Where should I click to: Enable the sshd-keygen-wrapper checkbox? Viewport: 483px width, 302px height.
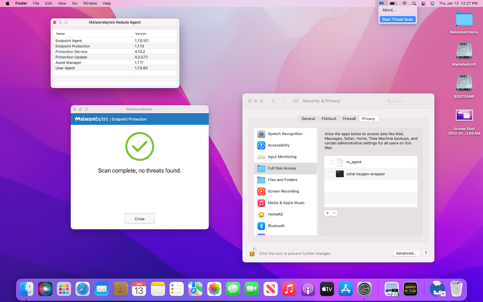(331, 174)
